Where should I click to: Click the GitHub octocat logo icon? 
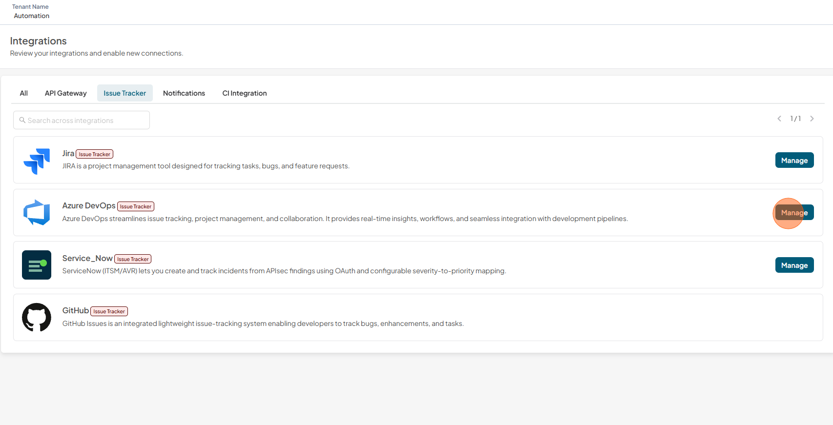37,317
